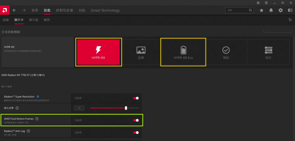Click the sharpening value field 75
Image resolution: width=295 pixels, height=141 pixels.
coord(79,108)
